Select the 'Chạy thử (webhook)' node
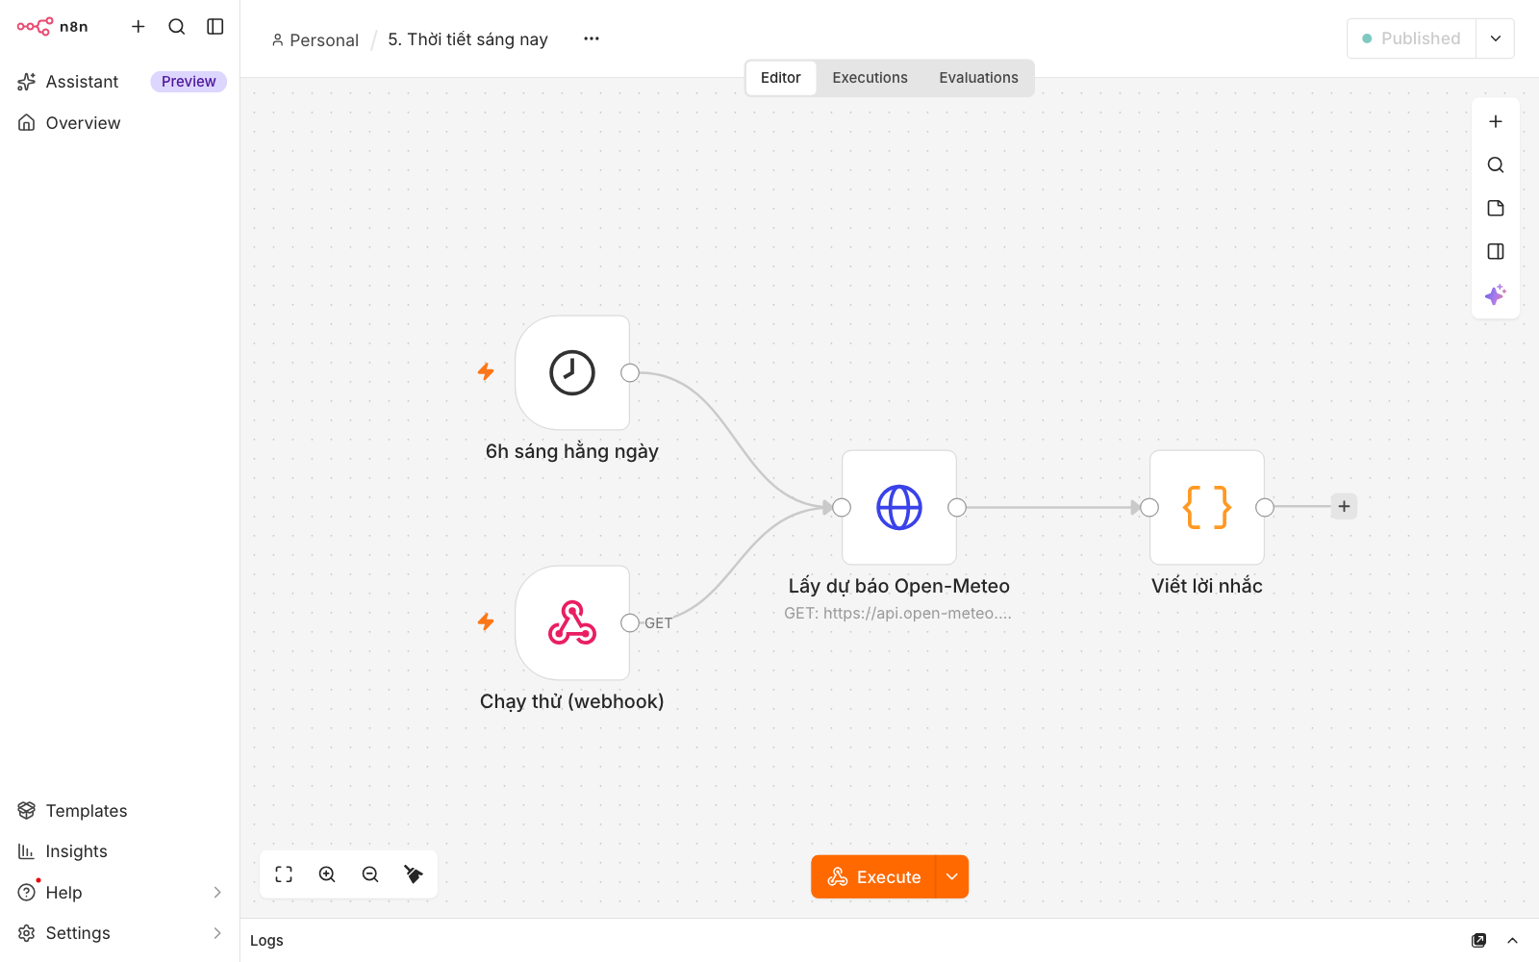 tap(572, 623)
